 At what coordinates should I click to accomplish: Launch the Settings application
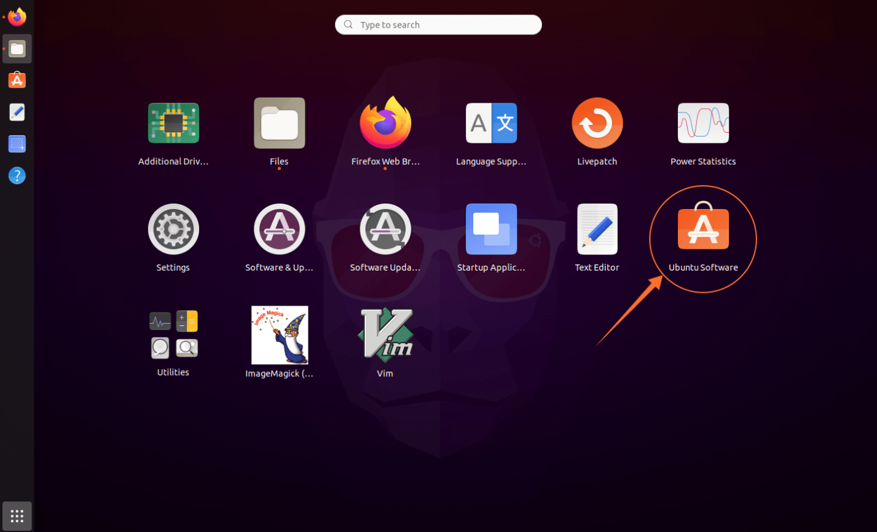pos(173,229)
